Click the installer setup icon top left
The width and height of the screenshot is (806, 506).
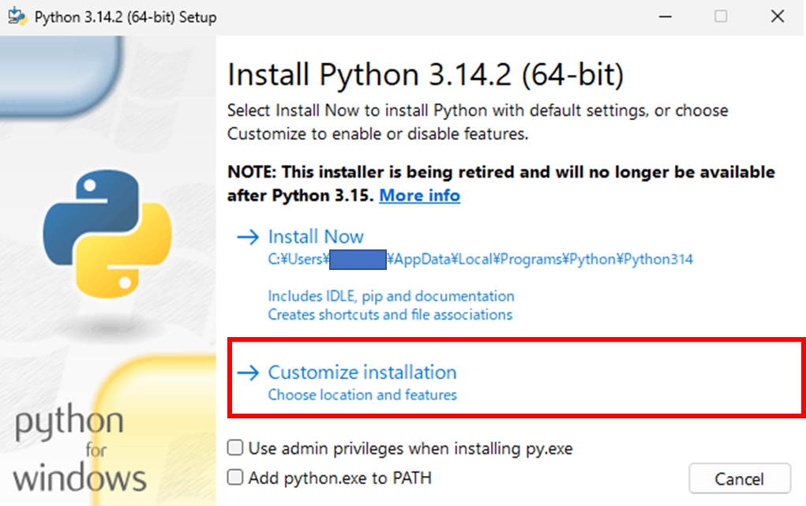pos(16,16)
